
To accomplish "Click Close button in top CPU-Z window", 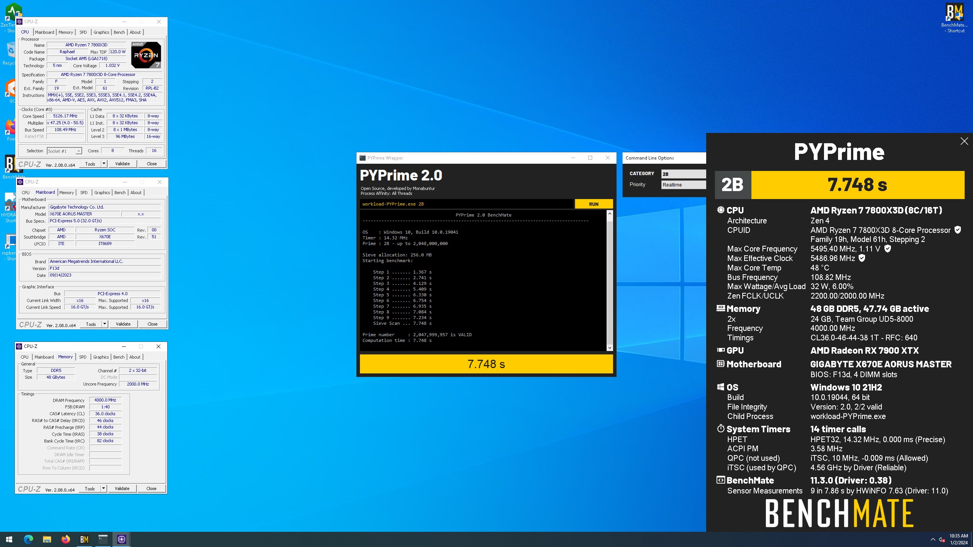I will (x=152, y=164).
